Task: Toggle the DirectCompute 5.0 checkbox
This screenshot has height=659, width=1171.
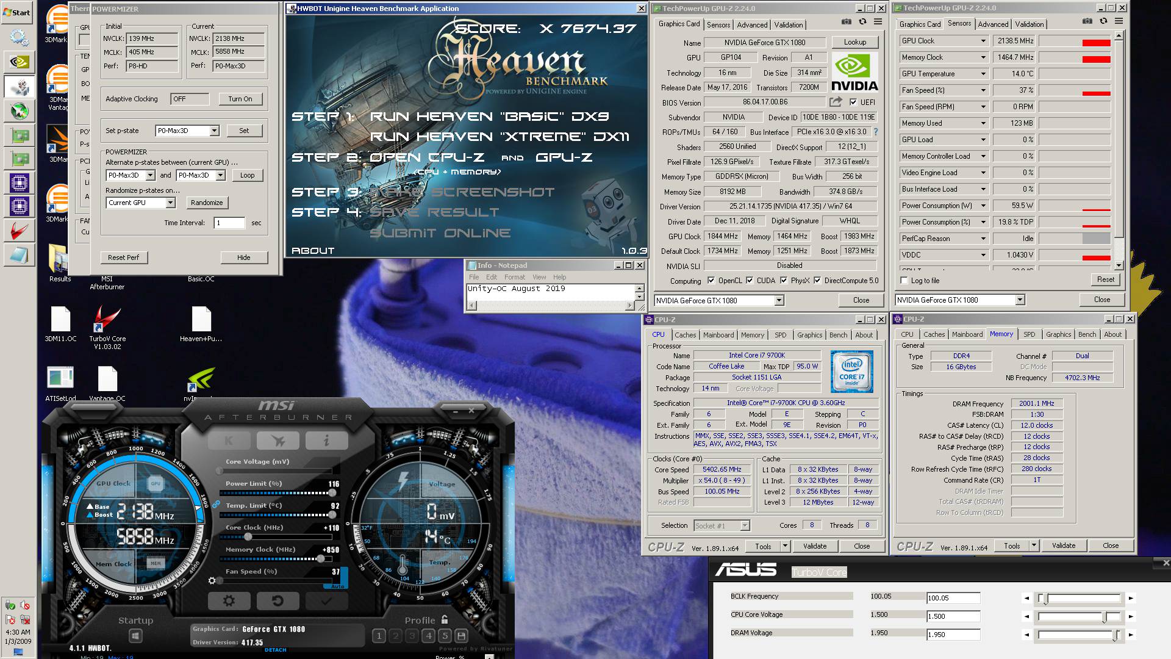Action: tap(817, 281)
